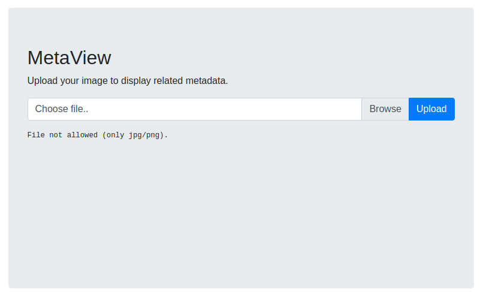Submit the form with the Upload button
This screenshot has height=295, width=480.
(431, 109)
